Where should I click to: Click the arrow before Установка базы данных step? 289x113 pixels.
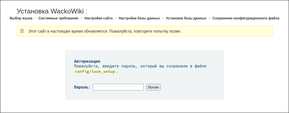click(x=163, y=18)
